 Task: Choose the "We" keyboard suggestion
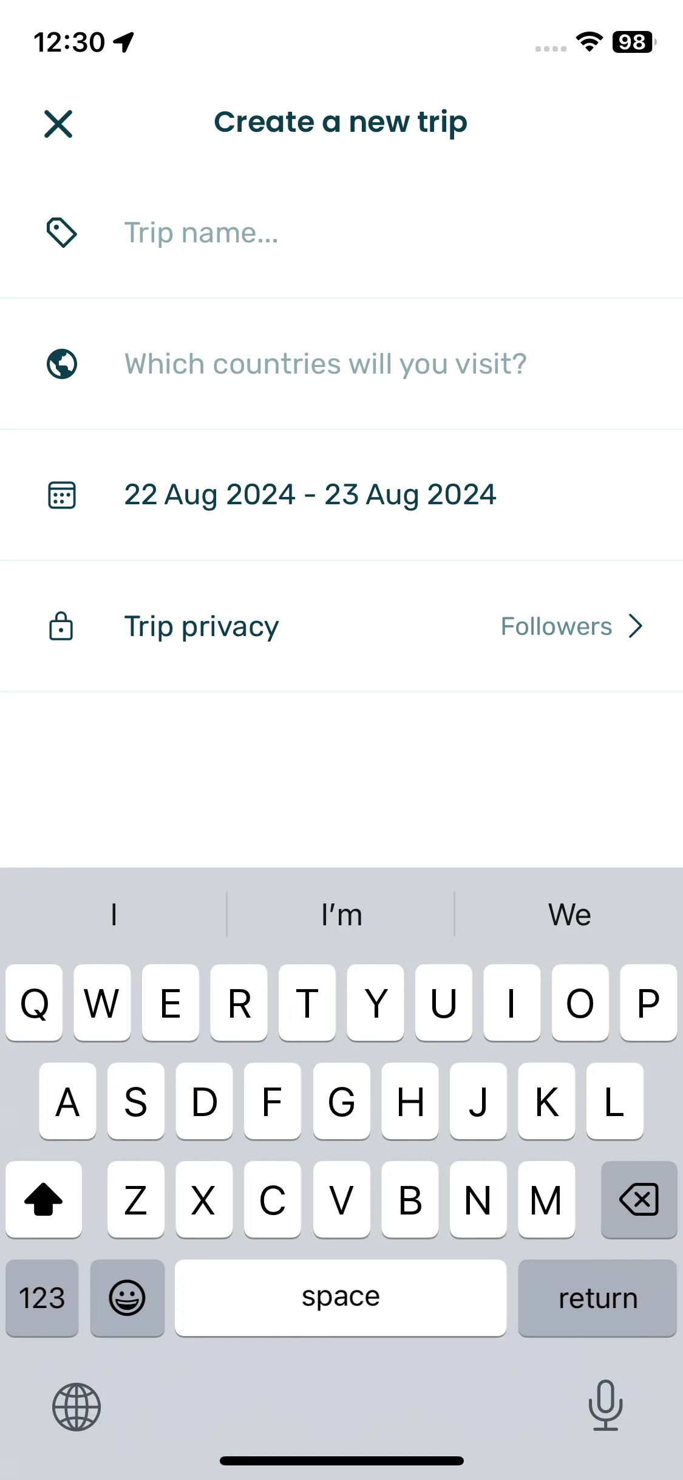tap(569, 914)
